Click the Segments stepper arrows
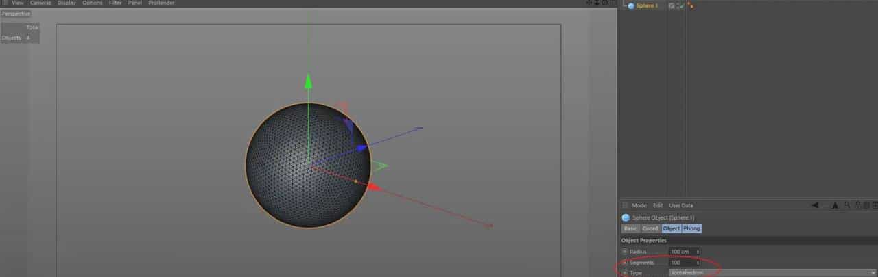Screen dimensions: 878x277 [x=698, y=263]
